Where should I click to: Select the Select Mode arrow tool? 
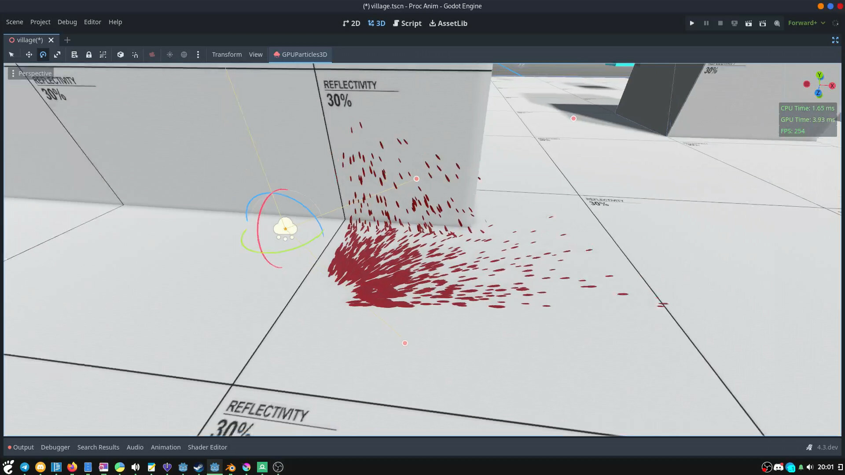pyautogui.click(x=11, y=55)
